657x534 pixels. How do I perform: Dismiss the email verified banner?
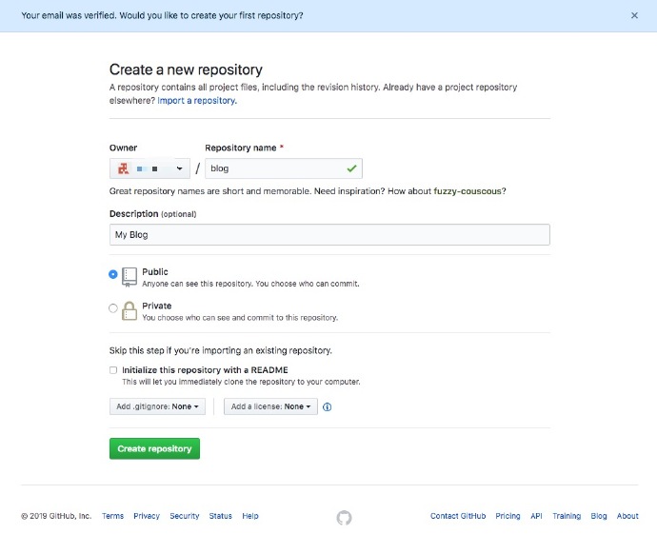click(x=635, y=15)
